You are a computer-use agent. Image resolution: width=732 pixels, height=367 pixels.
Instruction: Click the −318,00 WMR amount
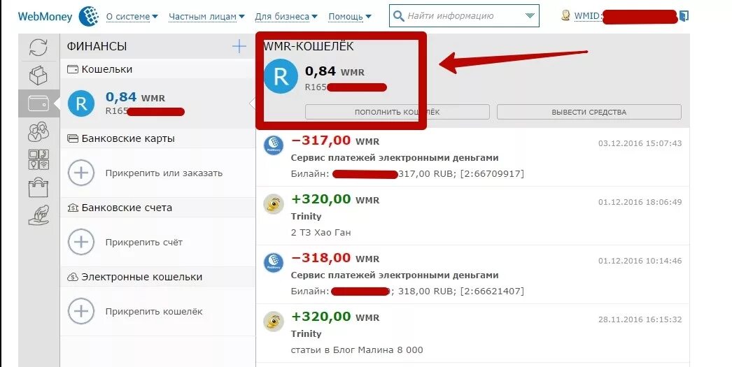pyautogui.click(x=335, y=258)
